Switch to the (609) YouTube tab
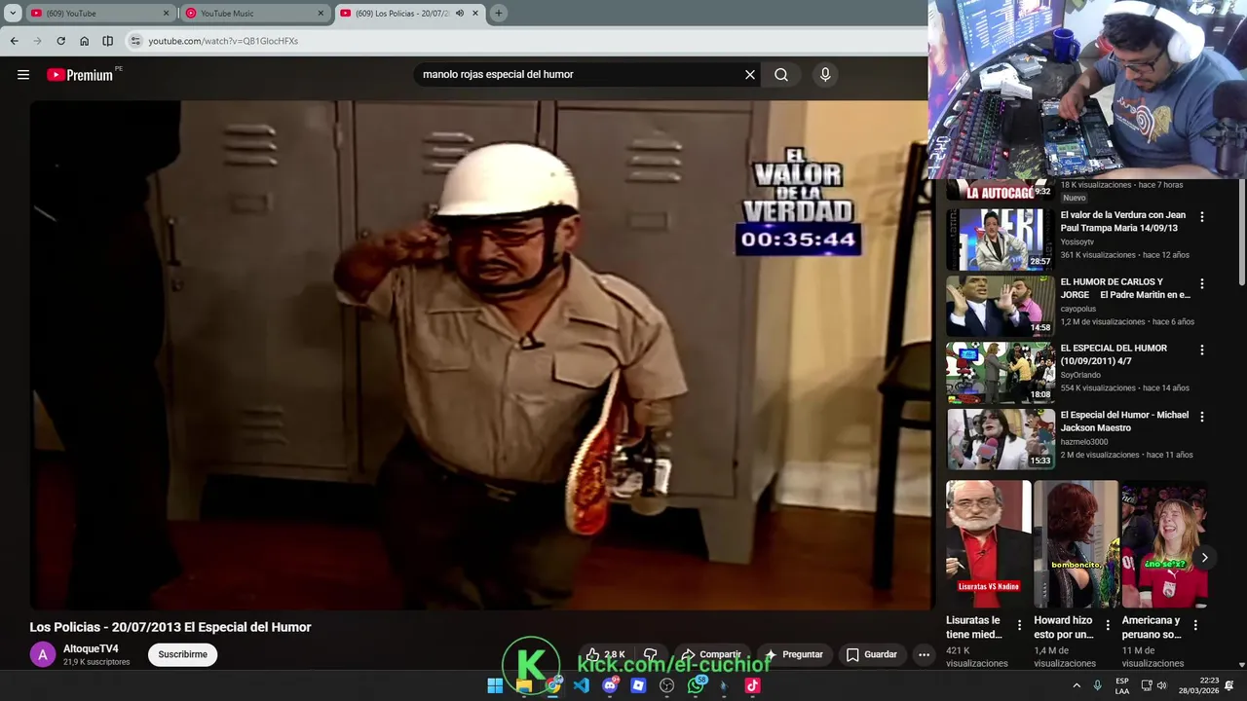 point(99,14)
